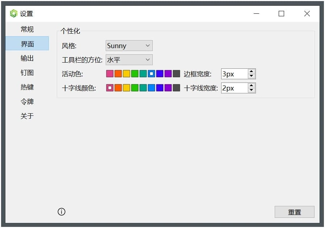The width and height of the screenshot is (325, 228).
Task: Select the dark gray 活动色 swatch
Action: [x=176, y=74]
